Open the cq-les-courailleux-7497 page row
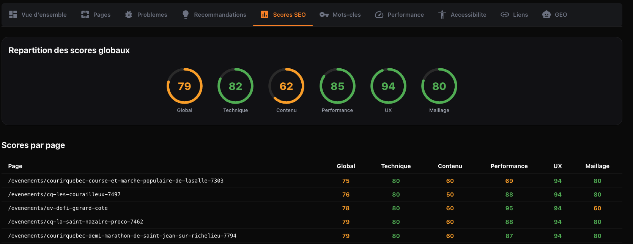 tap(65, 194)
